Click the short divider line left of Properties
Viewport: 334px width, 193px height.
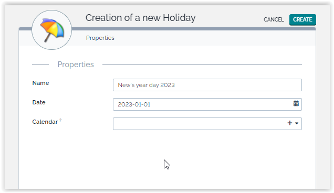[40, 64]
